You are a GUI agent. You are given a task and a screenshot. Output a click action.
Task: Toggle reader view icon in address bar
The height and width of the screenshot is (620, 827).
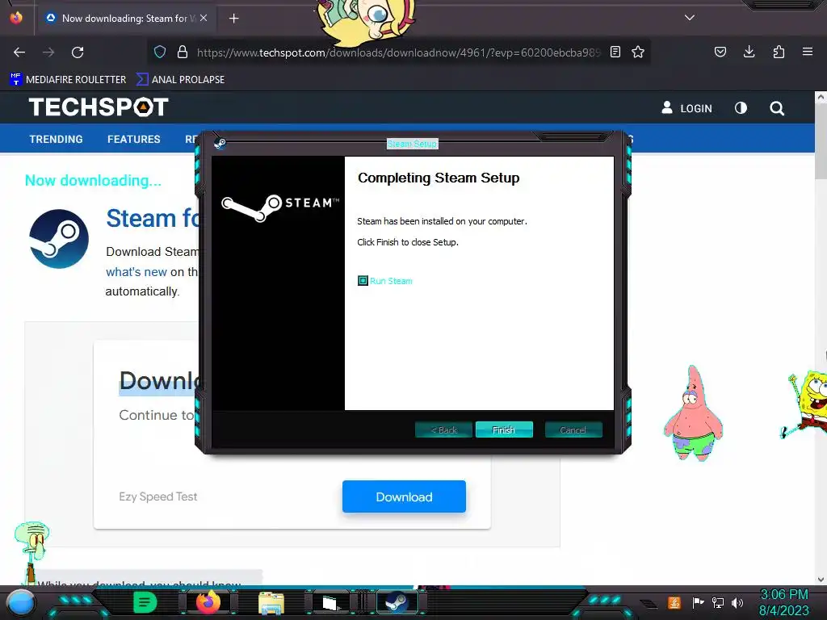(x=615, y=52)
